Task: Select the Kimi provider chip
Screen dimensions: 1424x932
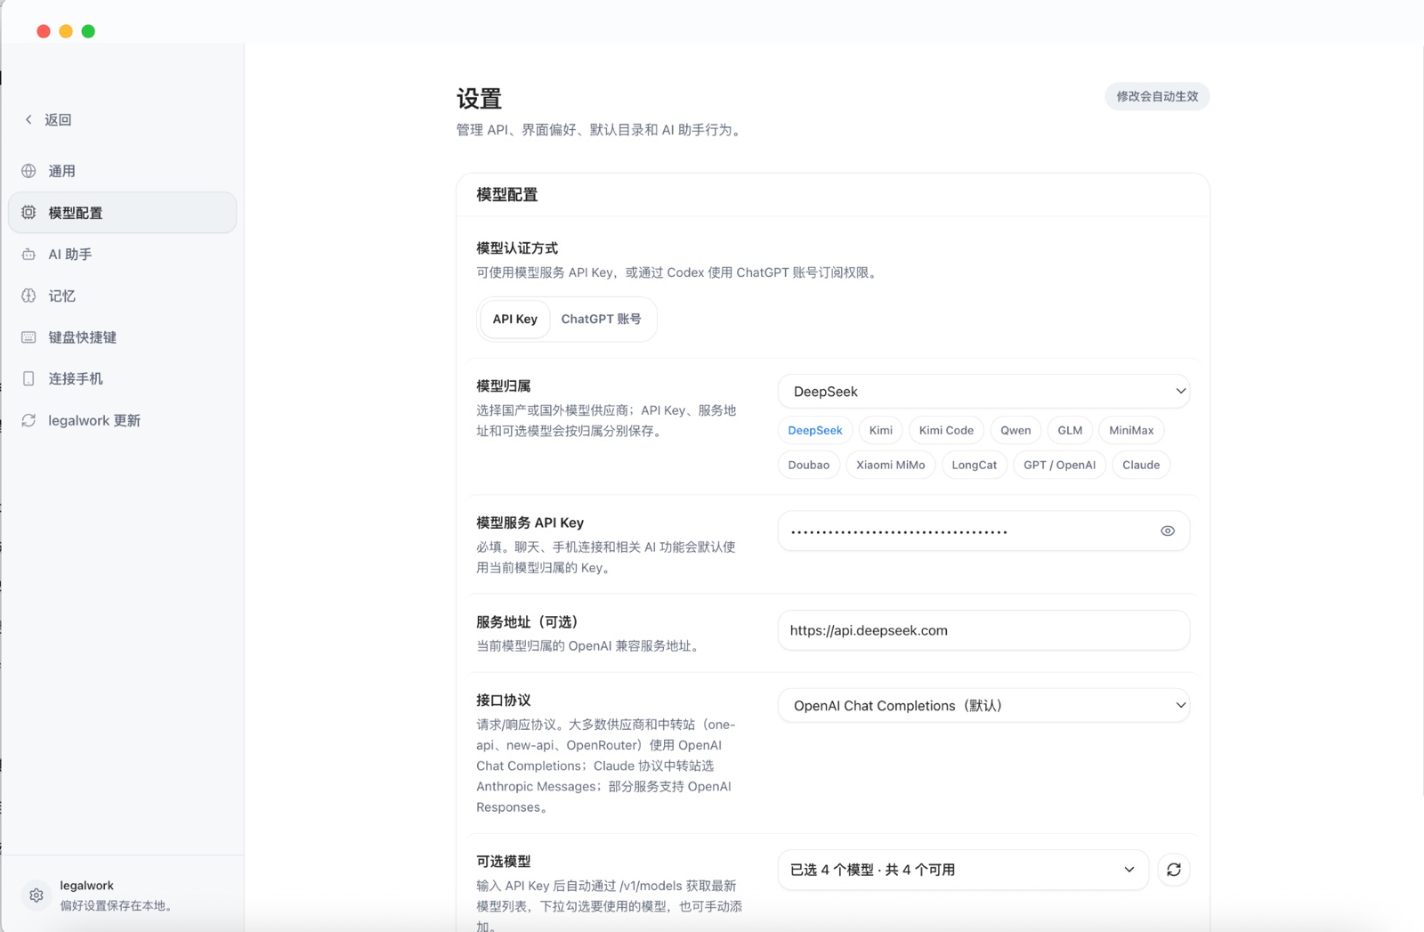Action: tap(881, 430)
